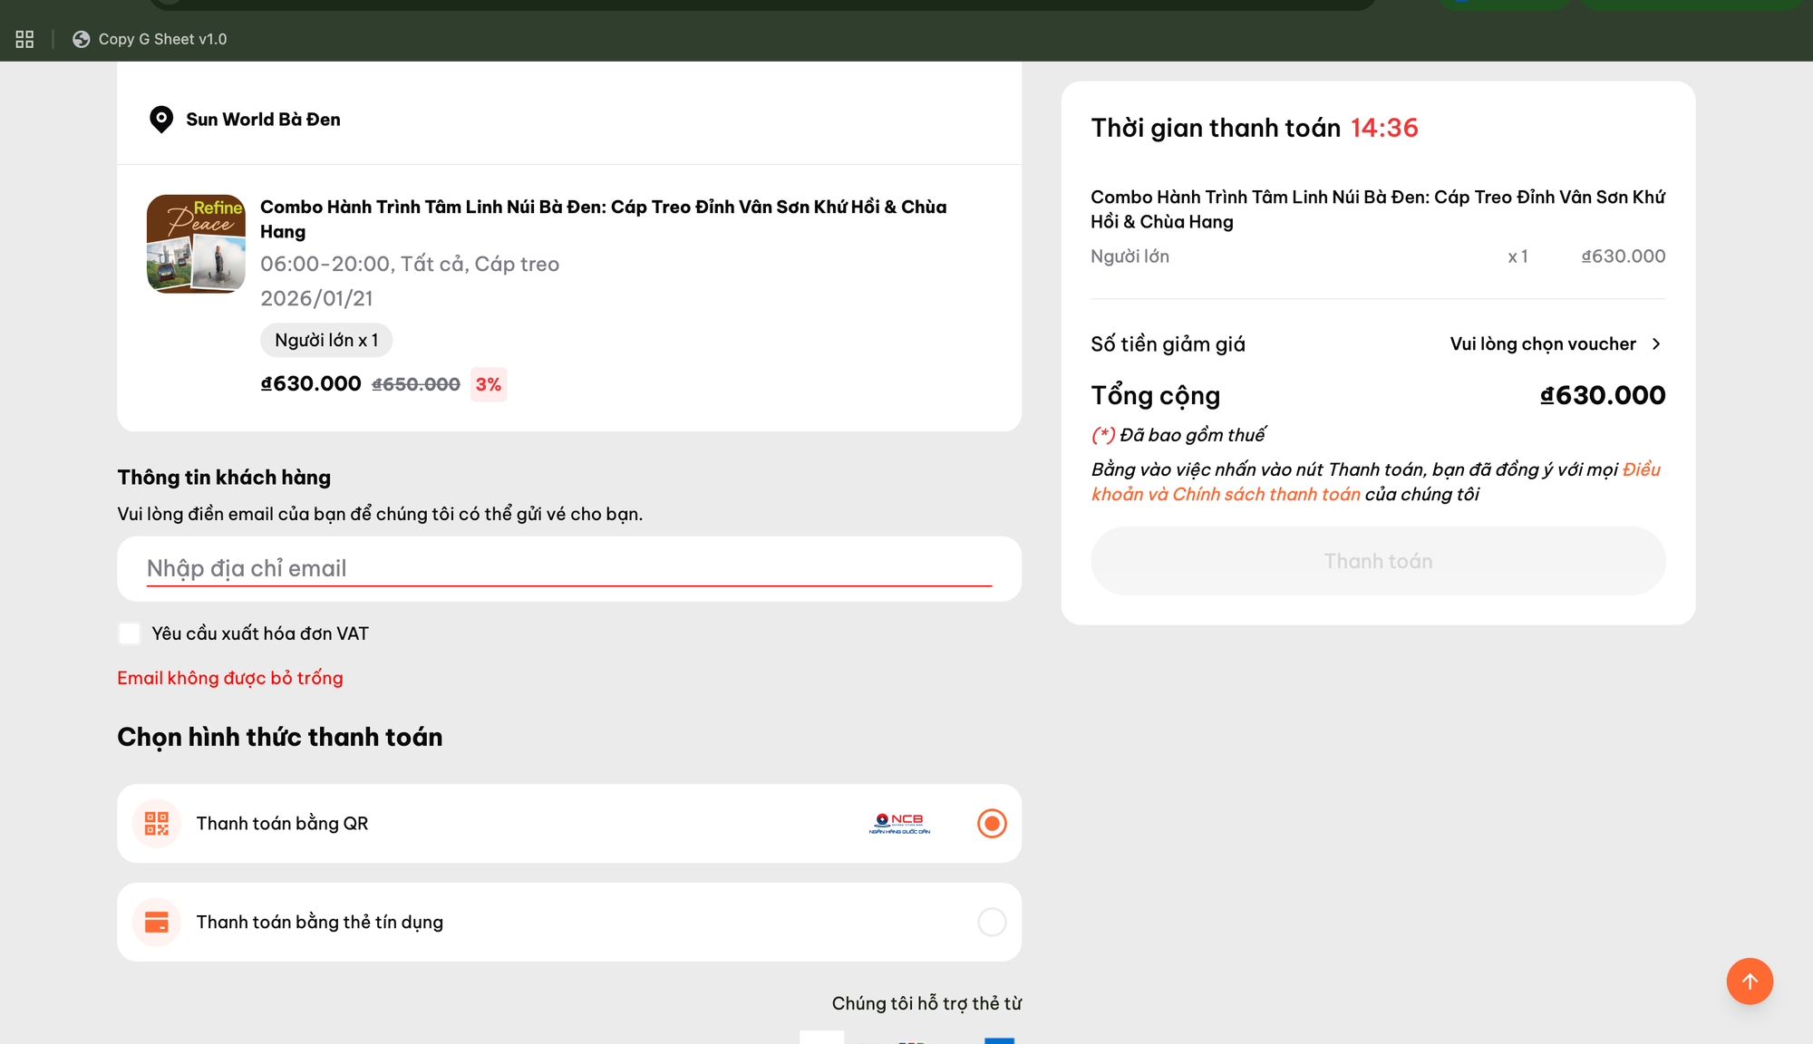This screenshot has width=1813, height=1044.
Task: Click the orange scroll-to-top arrow button
Action: click(1749, 981)
